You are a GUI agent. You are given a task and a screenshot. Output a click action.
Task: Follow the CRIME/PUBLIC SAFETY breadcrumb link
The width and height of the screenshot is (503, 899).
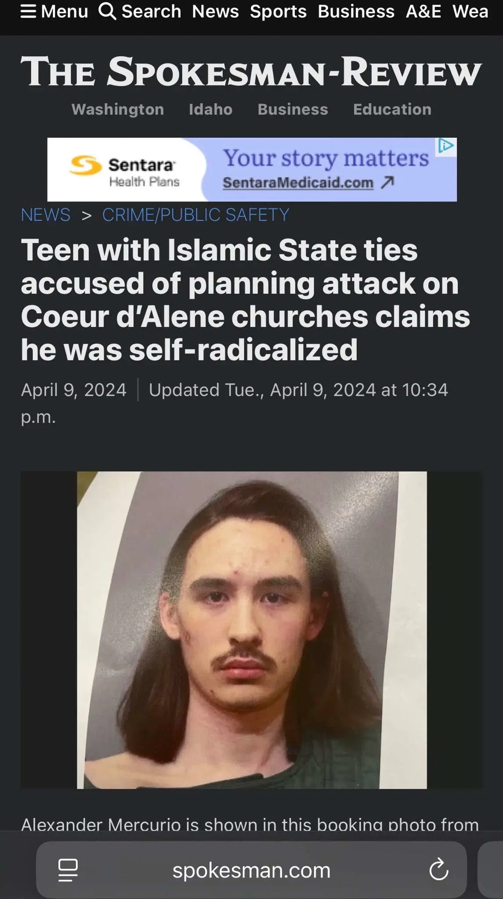pos(195,215)
